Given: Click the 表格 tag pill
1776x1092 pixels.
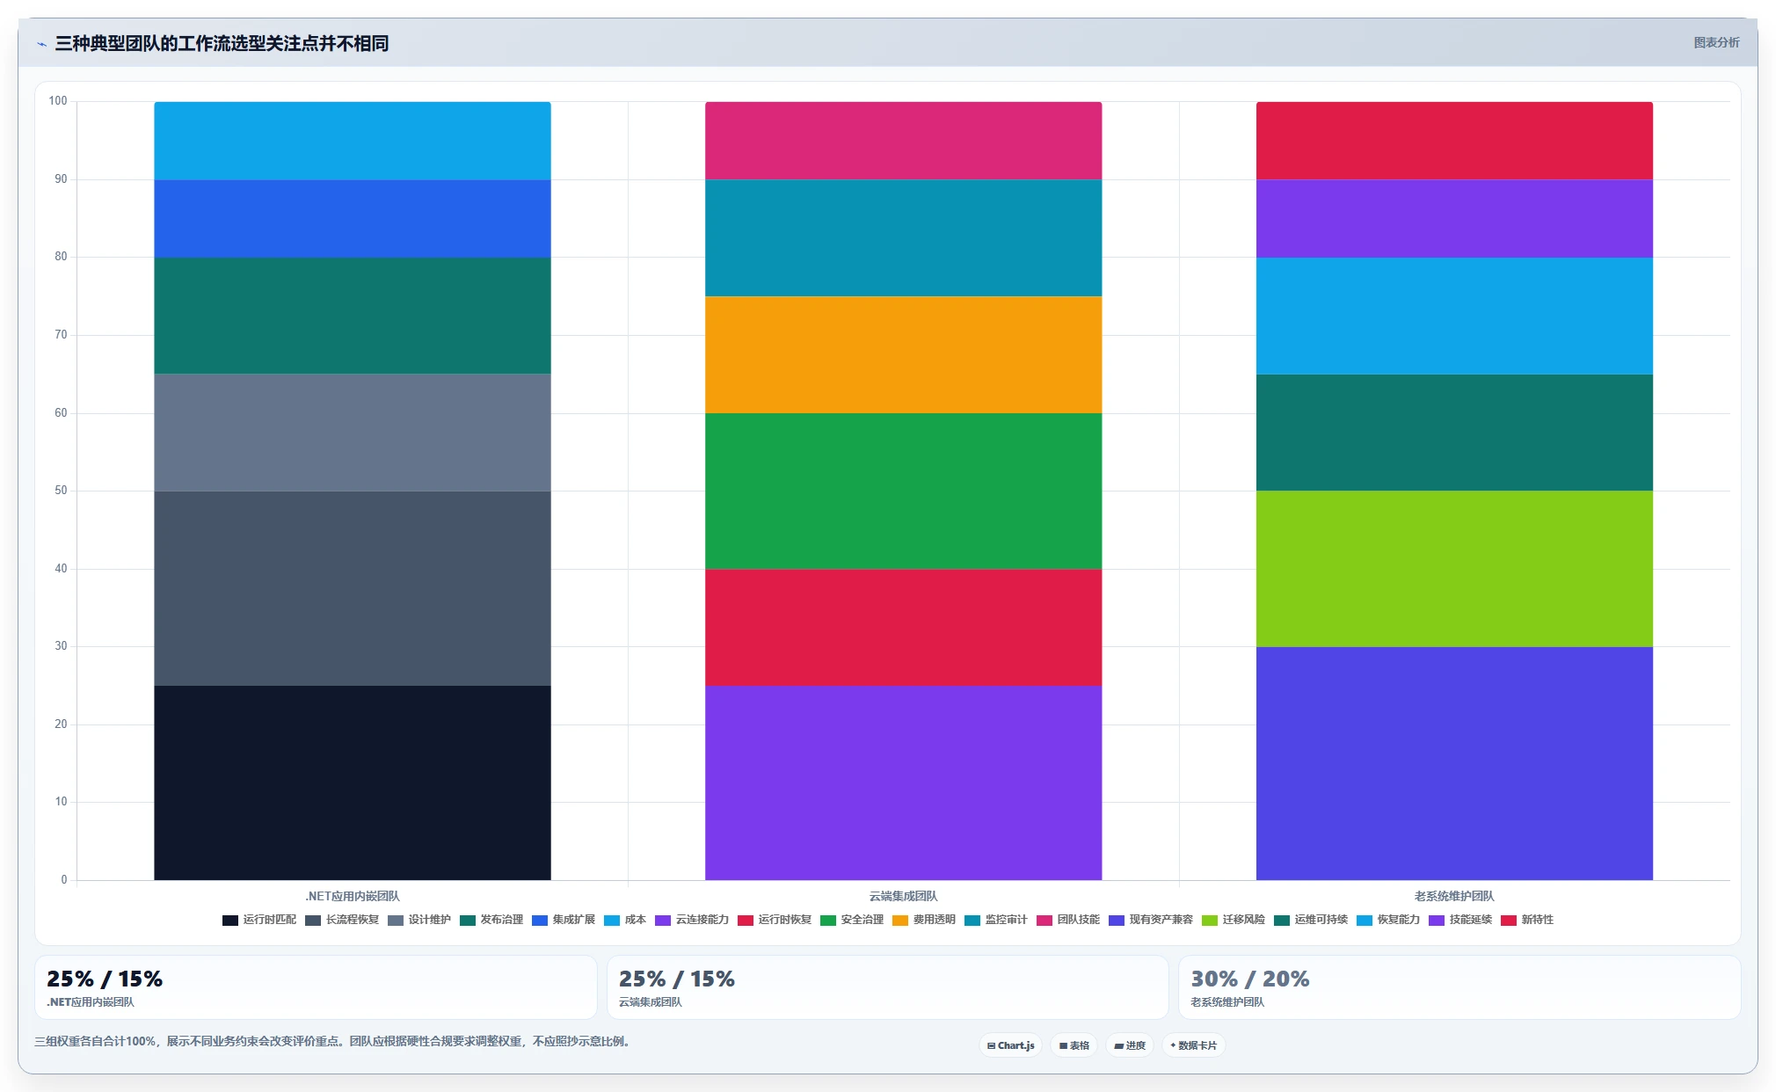Looking at the screenshot, I should (1074, 1045).
